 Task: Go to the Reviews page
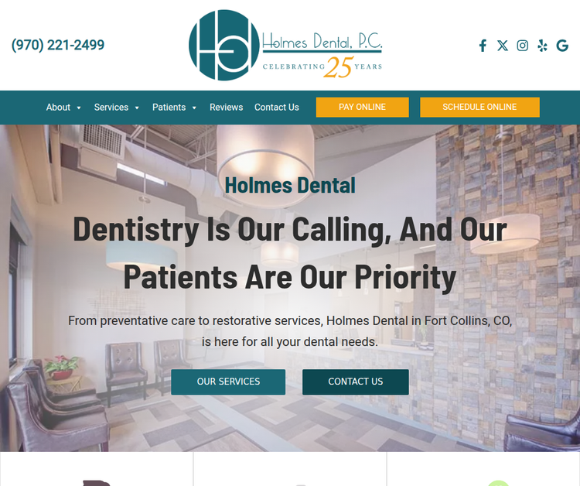(x=227, y=108)
